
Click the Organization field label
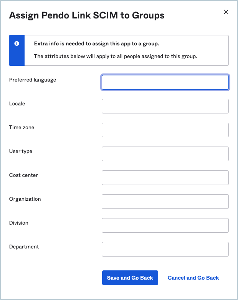coord(25,199)
